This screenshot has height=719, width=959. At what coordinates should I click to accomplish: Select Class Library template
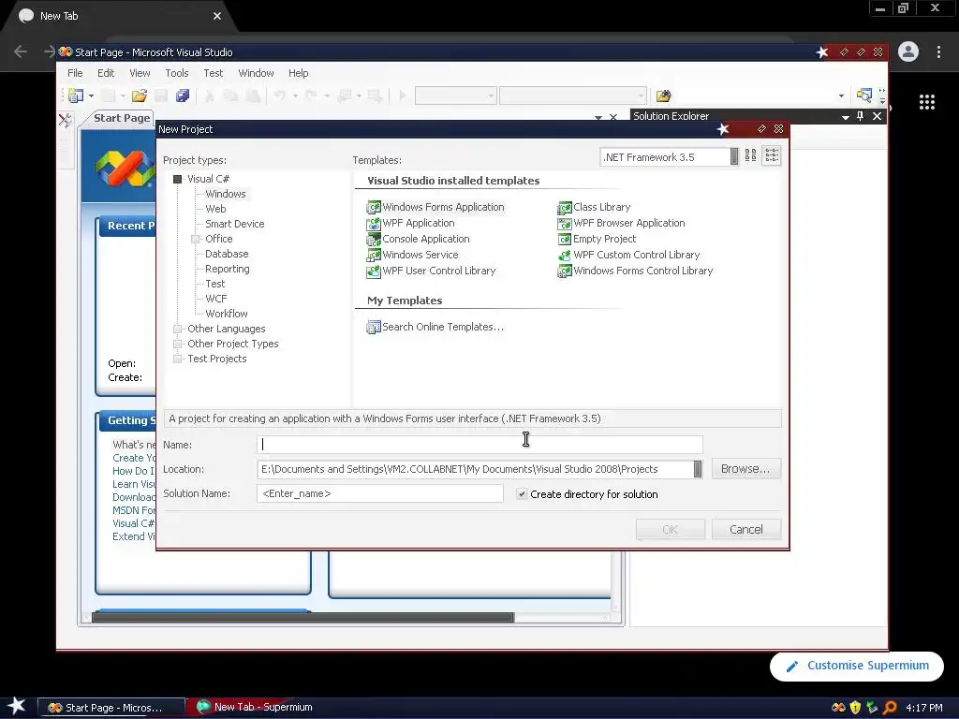click(594, 207)
